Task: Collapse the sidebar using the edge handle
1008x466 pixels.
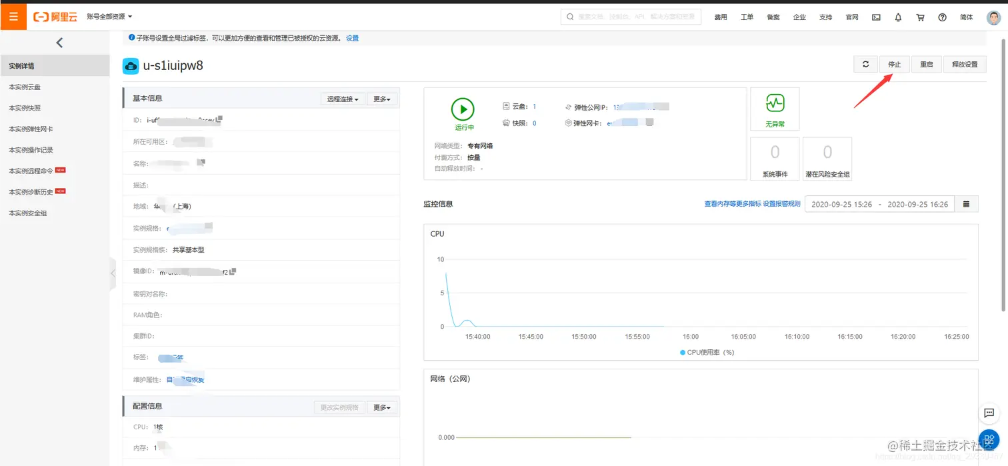Action: [113, 273]
